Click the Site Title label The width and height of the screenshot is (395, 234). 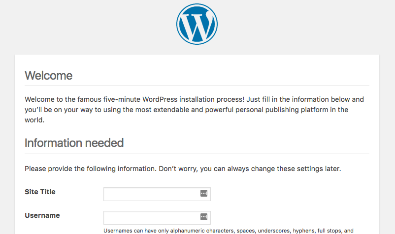click(x=40, y=192)
